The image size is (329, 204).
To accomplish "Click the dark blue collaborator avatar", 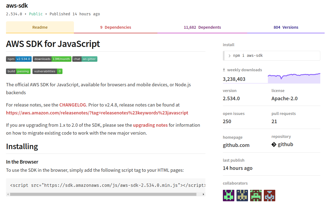I will pyautogui.click(x=242, y=196).
